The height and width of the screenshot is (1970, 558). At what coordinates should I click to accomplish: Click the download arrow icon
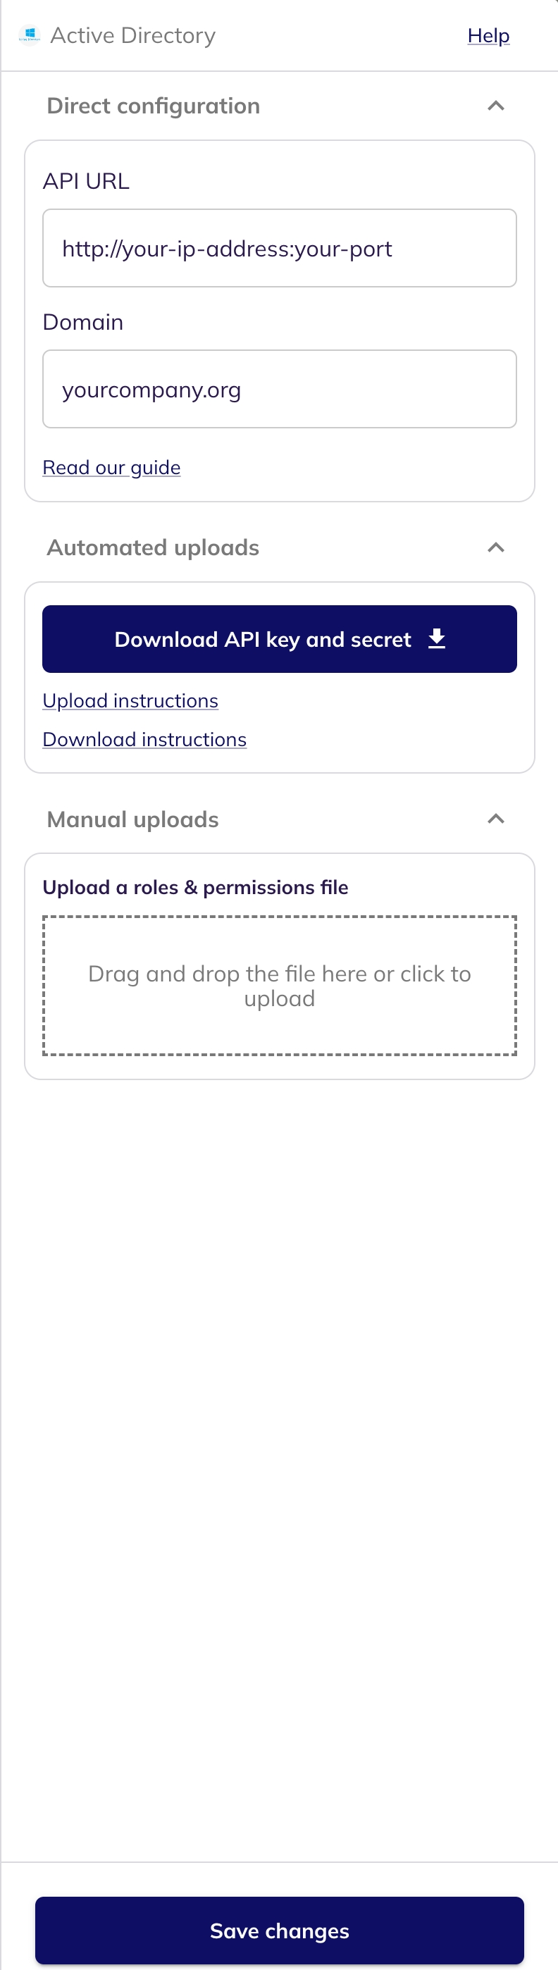[x=436, y=638]
